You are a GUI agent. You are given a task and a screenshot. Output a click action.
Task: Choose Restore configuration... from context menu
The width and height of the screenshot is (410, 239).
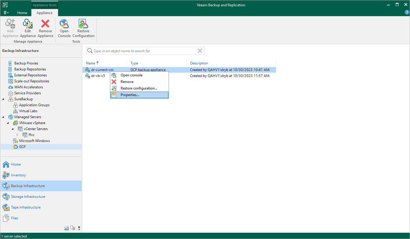click(139, 88)
